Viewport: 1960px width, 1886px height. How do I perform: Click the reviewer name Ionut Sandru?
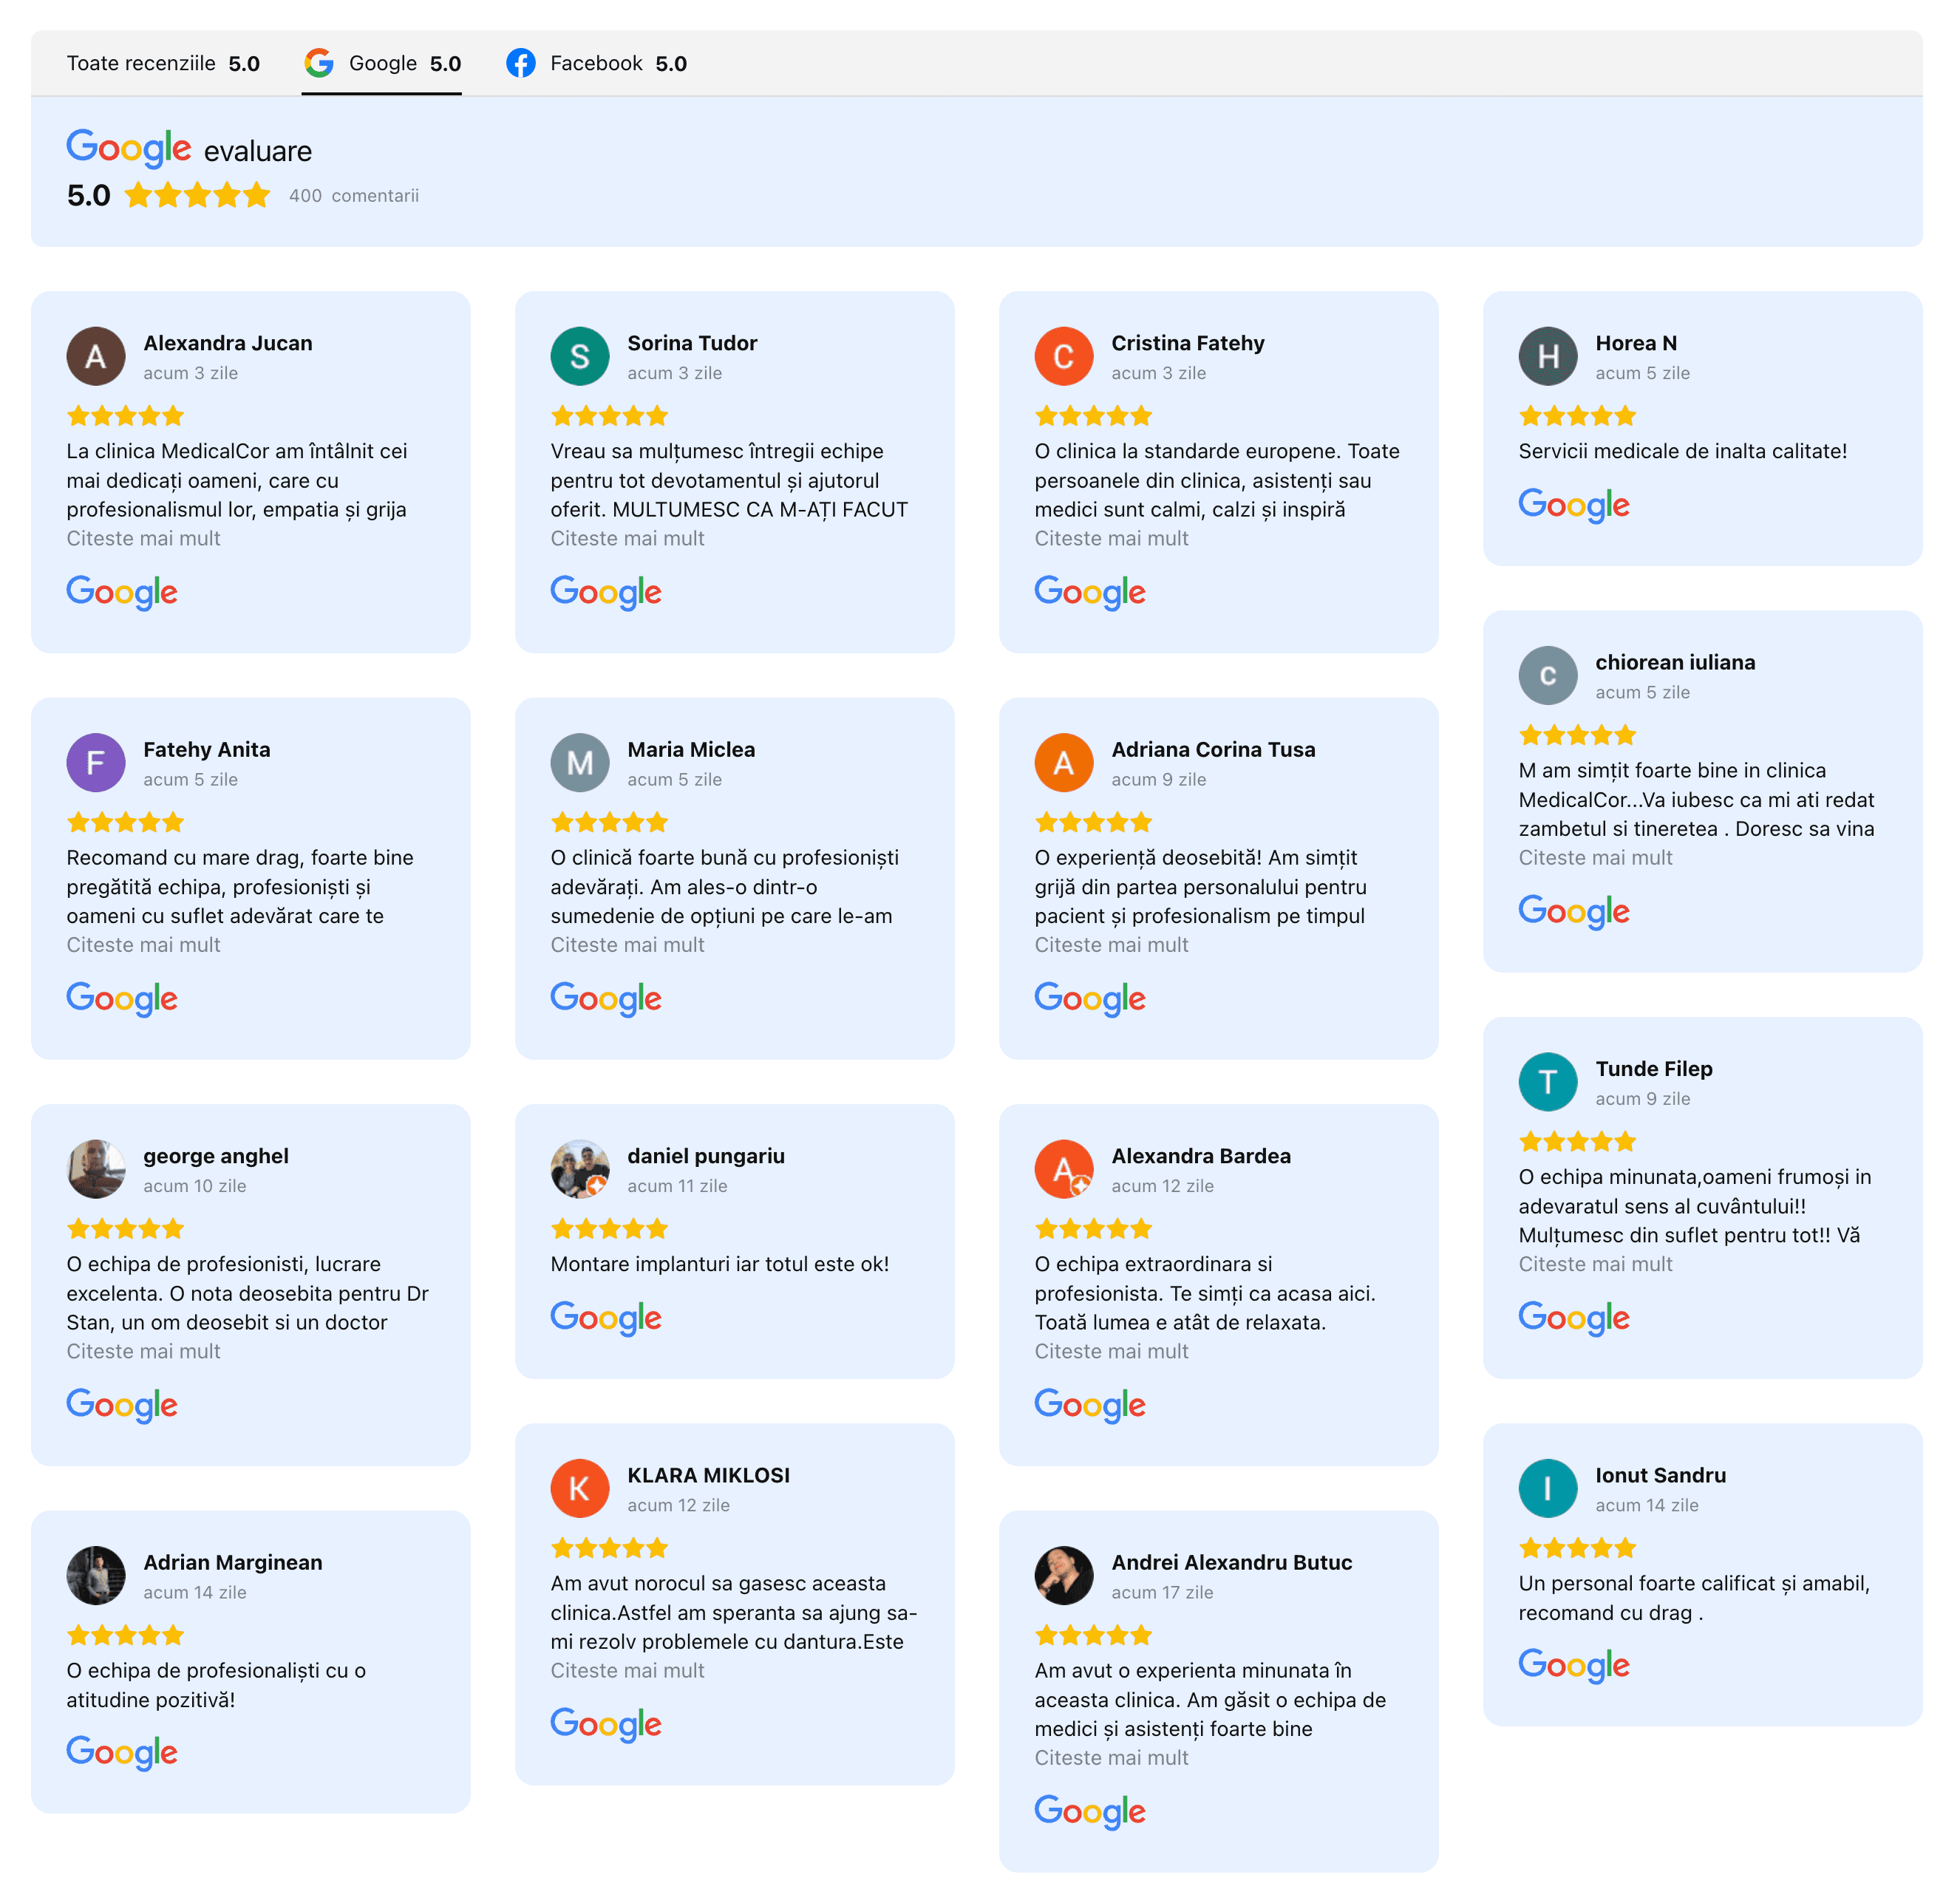[1660, 1476]
